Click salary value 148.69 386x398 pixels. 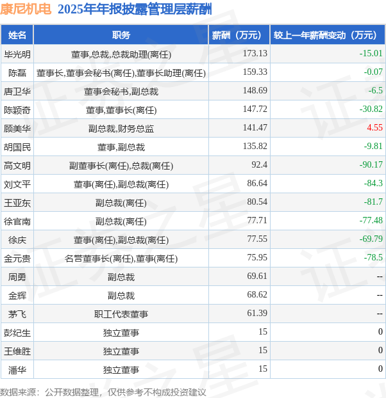tap(255, 90)
